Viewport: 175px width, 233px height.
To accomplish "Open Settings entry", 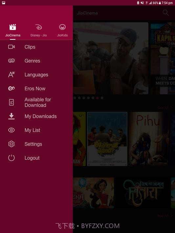I will click(33, 144).
